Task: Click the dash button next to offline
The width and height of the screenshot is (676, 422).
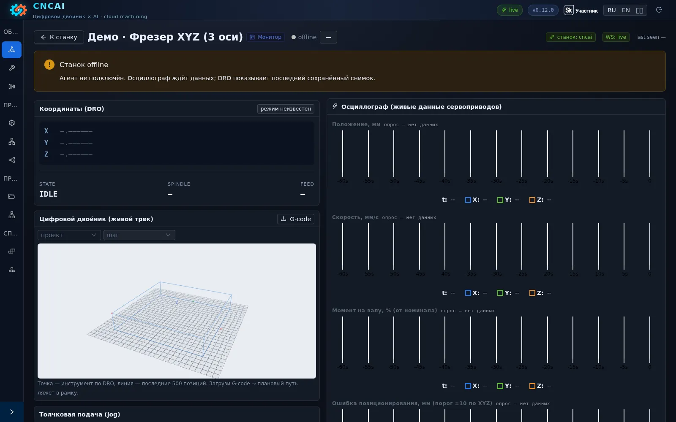Action: pos(328,37)
